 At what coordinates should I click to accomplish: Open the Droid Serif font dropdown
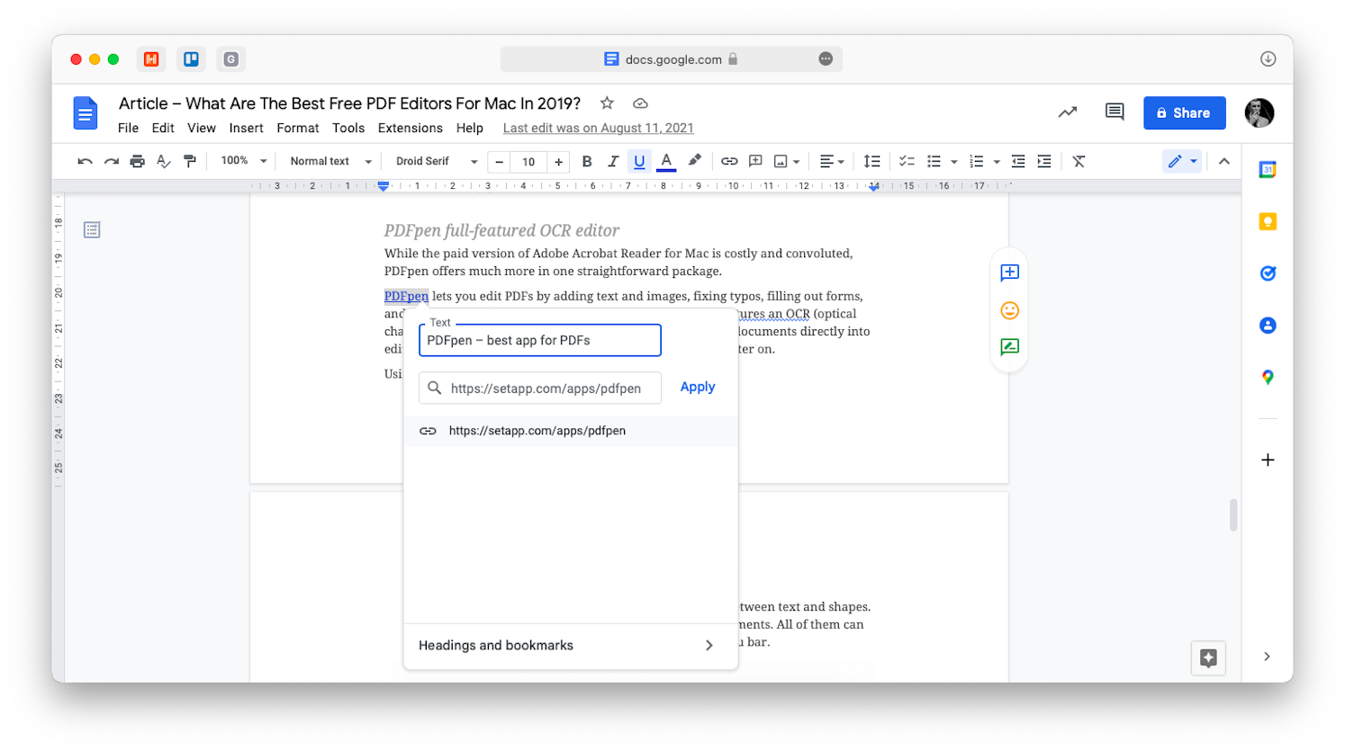click(437, 162)
